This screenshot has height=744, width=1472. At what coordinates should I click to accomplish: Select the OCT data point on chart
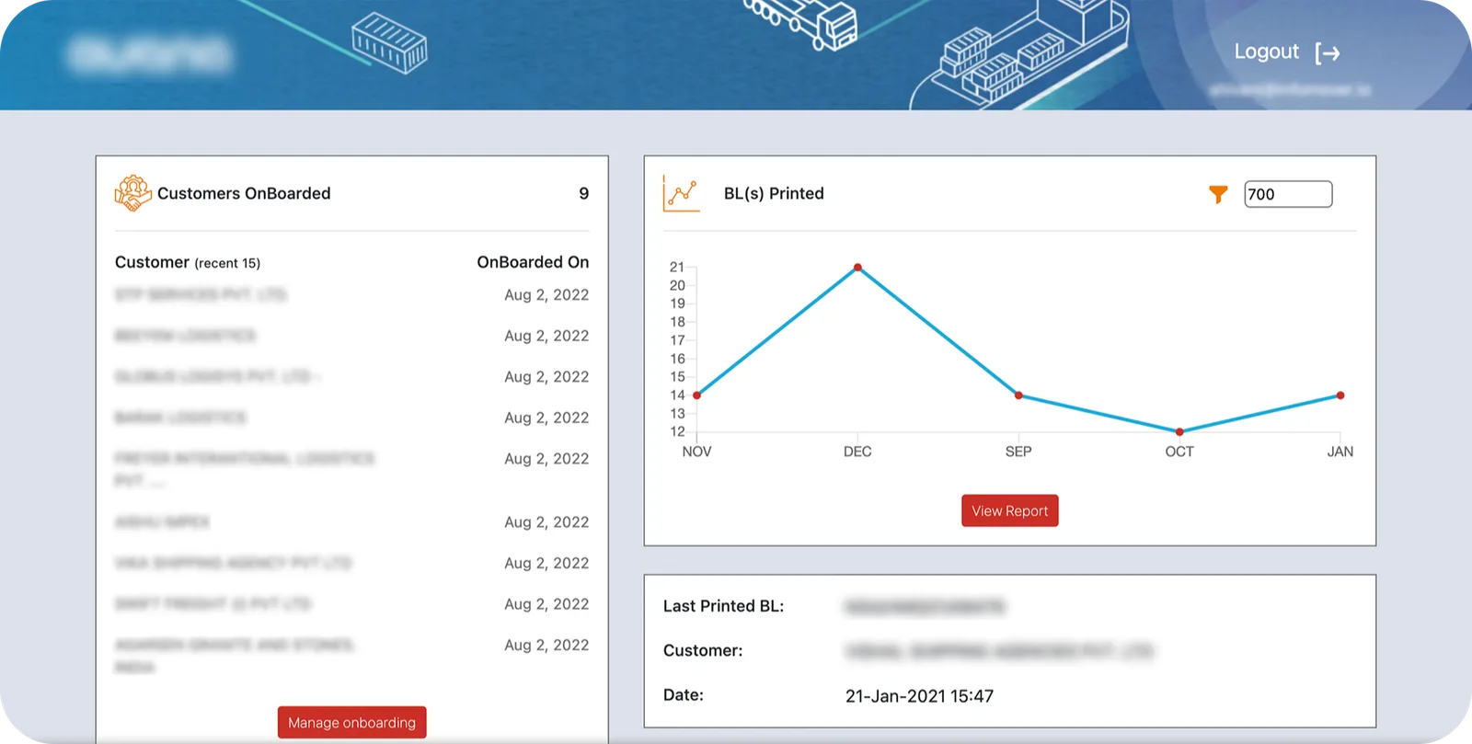1179,431
